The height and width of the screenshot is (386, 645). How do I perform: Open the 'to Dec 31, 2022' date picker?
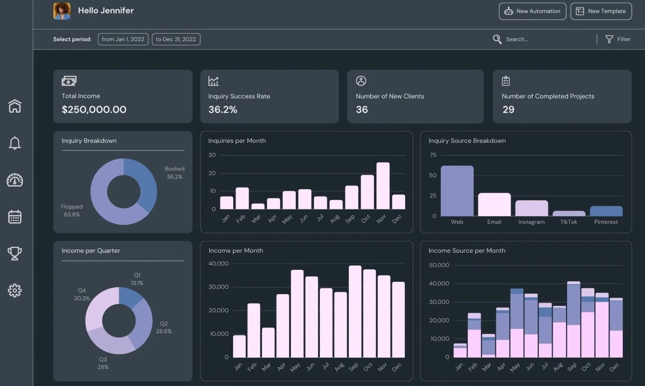(176, 39)
